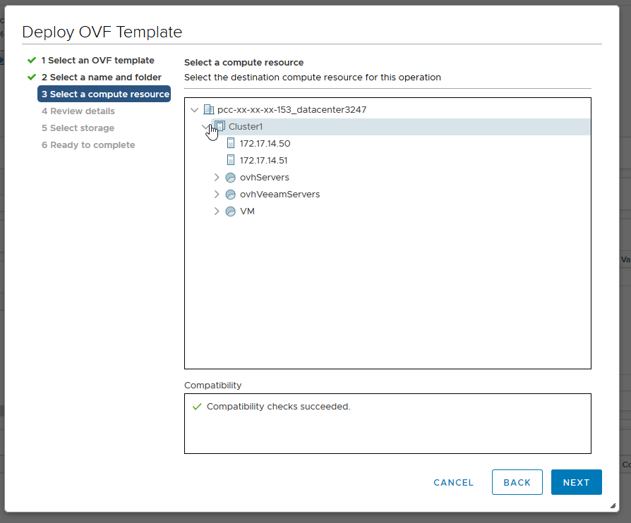Click the VM resource pool icon
The width and height of the screenshot is (631, 523).
pyautogui.click(x=230, y=211)
